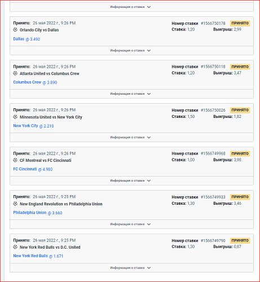Click soccer icon next to Minnesota United match
This screenshot has width=260, height=282.
click(x=15, y=117)
